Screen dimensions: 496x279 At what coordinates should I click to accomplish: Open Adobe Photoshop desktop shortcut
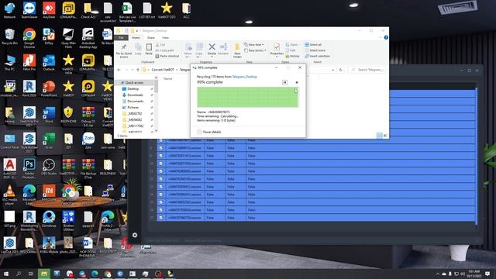(x=29, y=169)
